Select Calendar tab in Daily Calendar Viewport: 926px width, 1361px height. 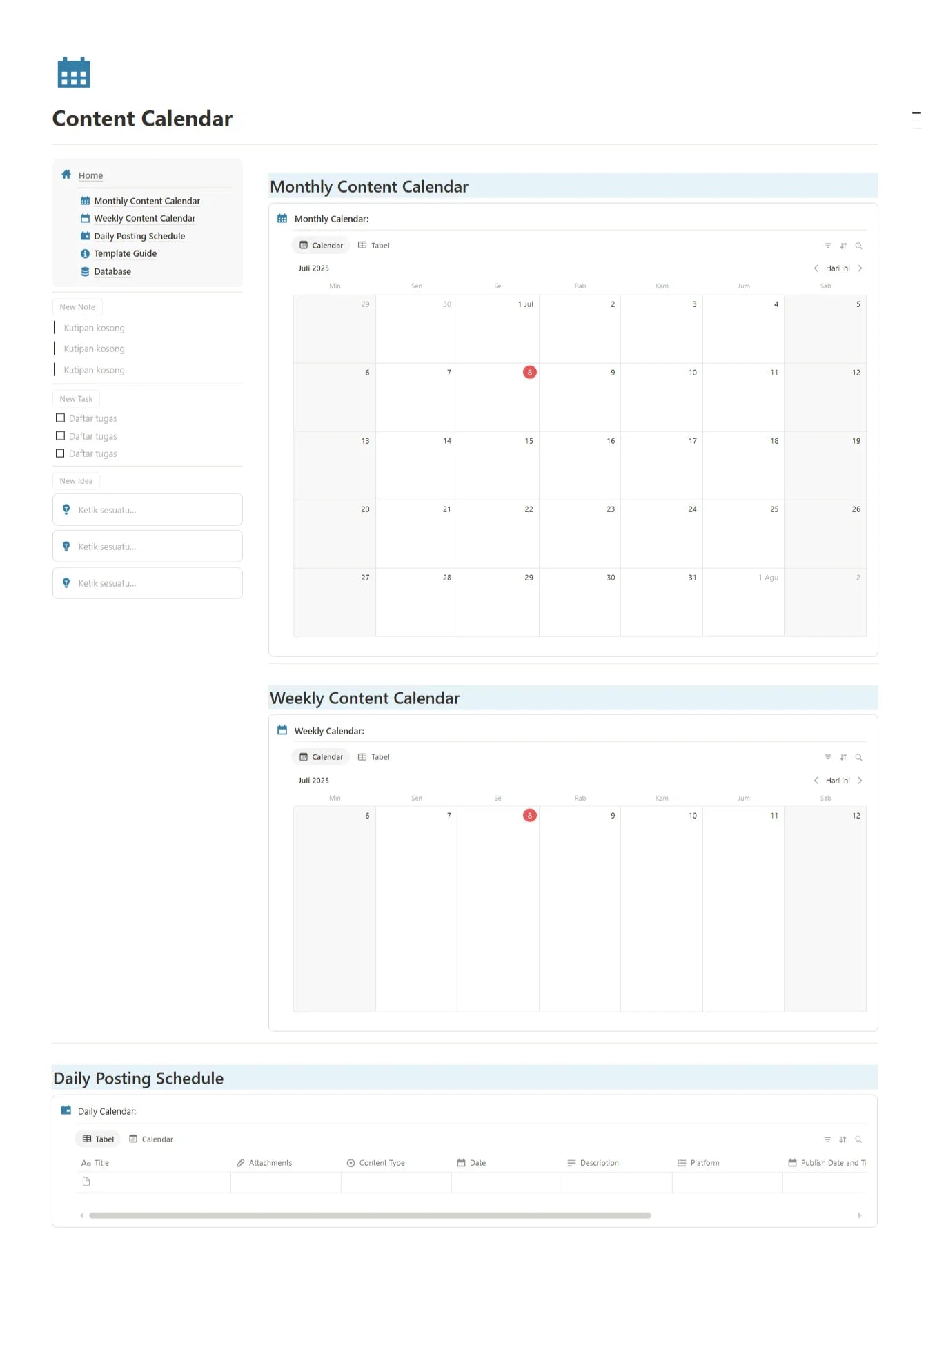pyautogui.click(x=151, y=1139)
